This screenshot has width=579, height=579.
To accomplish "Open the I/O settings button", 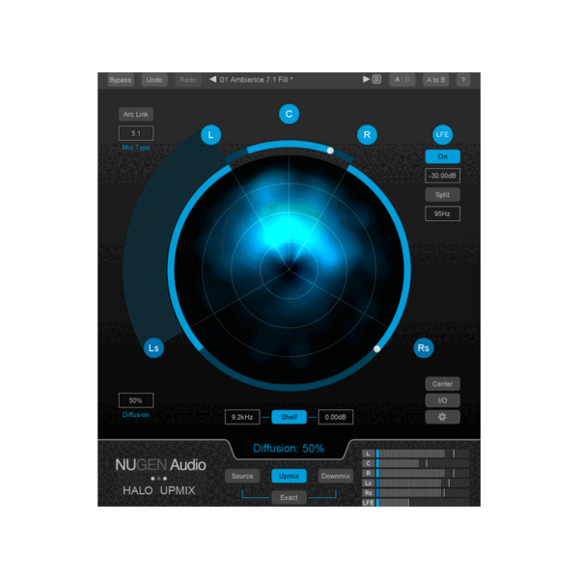I will (x=442, y=400).
